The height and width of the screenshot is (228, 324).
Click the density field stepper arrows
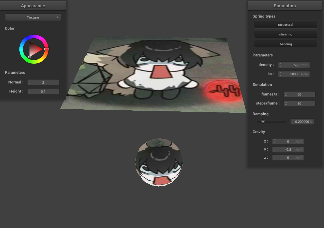click(x=280, y=65)
